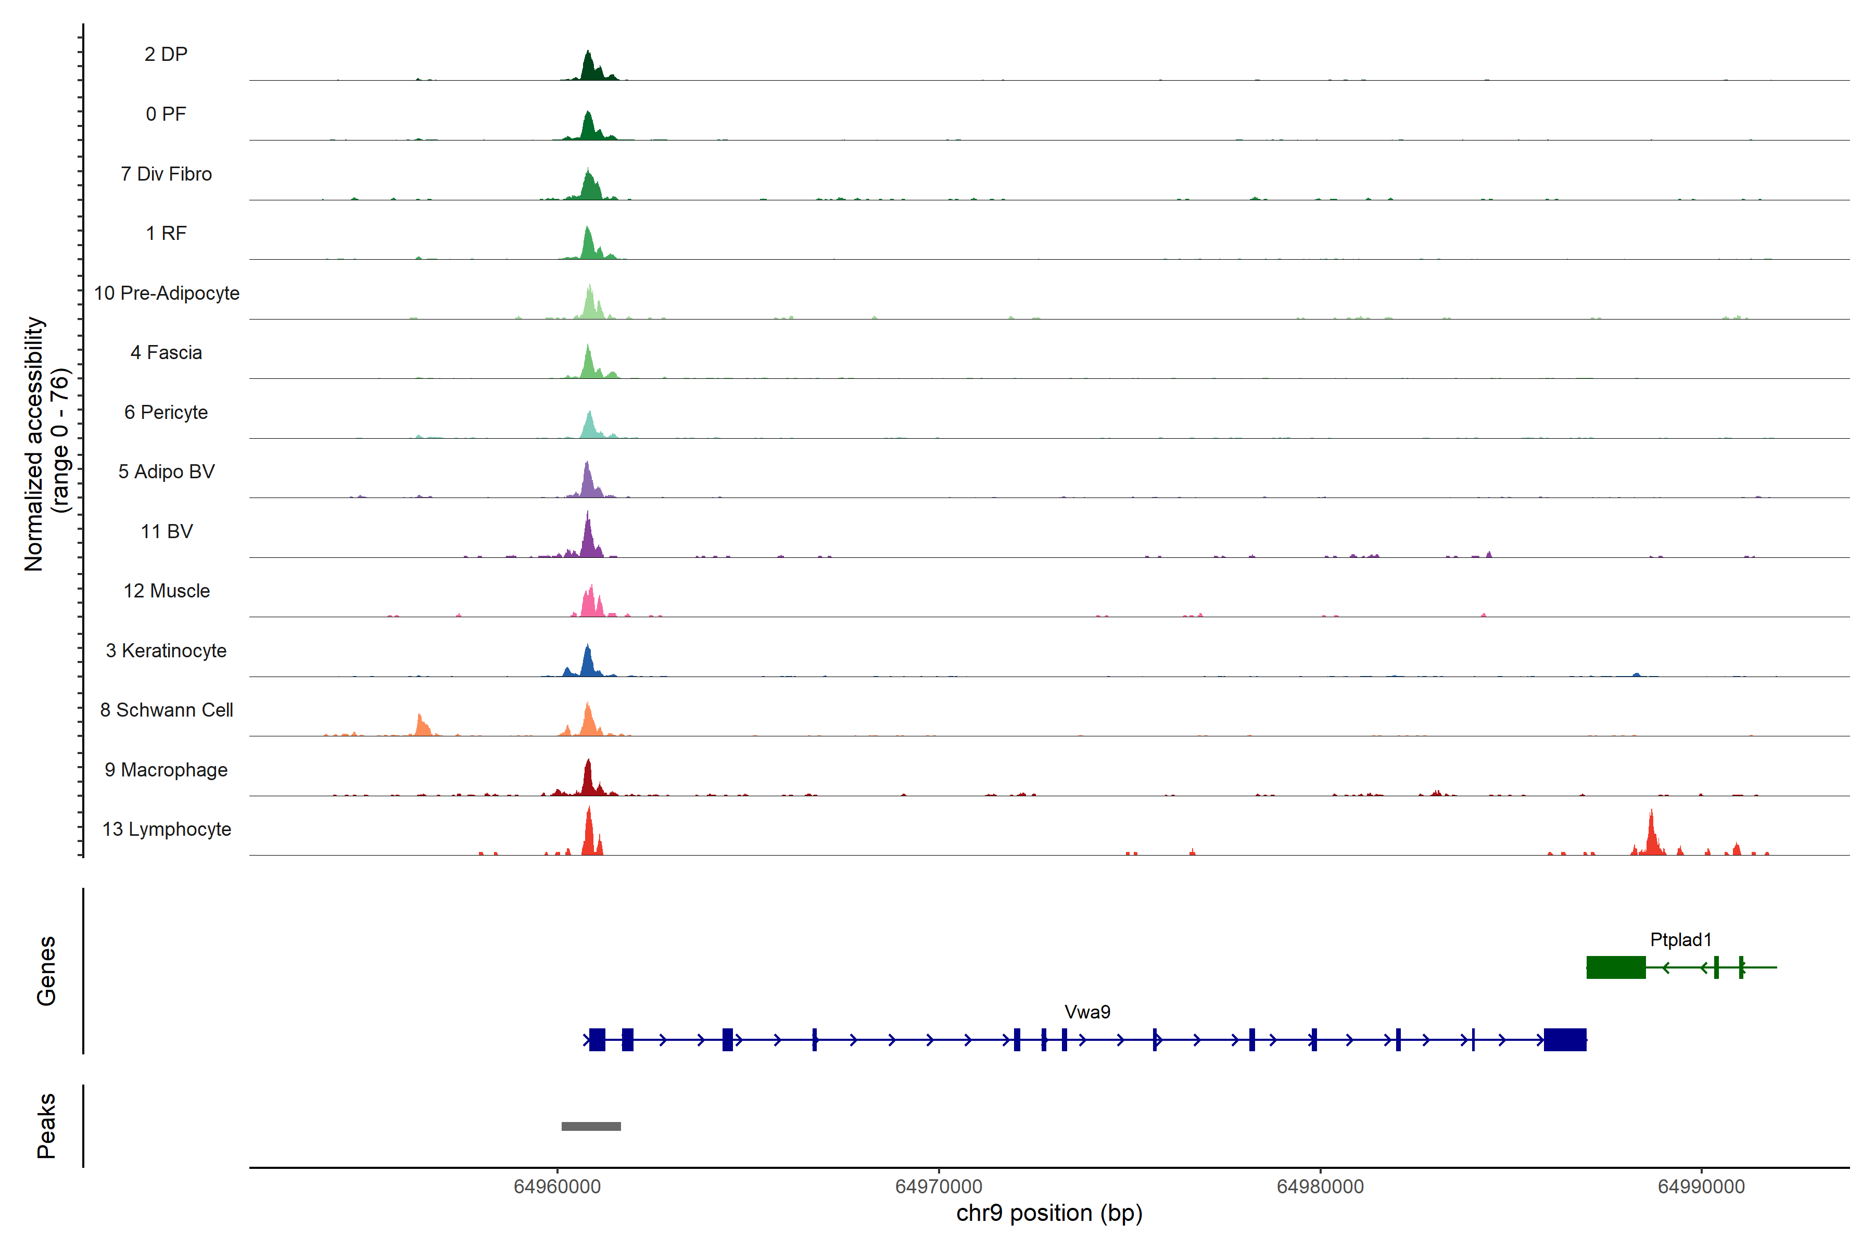Click the 2 DP track label

click(166, 54)
